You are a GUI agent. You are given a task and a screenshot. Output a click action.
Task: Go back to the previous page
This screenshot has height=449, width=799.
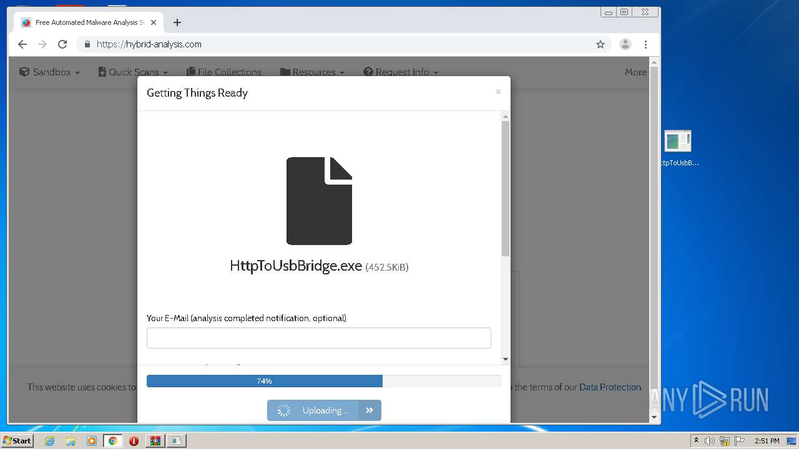point(22,44)
